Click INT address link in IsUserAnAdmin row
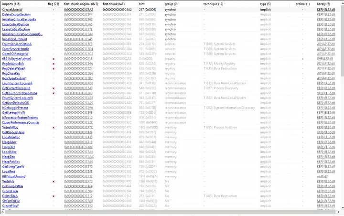Screen dimensions: 344x216 (x=78, y=59)
